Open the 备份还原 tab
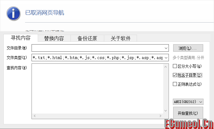 (87, 38)
